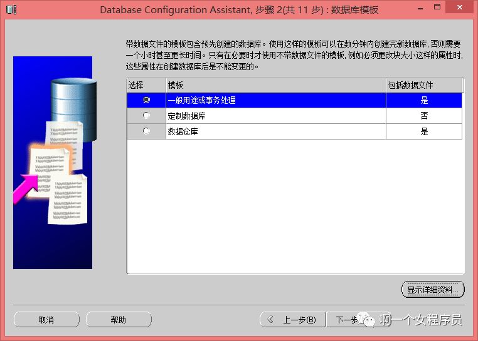This screenshot has height=341, width=478.
Task: Click the 选择 column header
Action: (x=146, y=85)
